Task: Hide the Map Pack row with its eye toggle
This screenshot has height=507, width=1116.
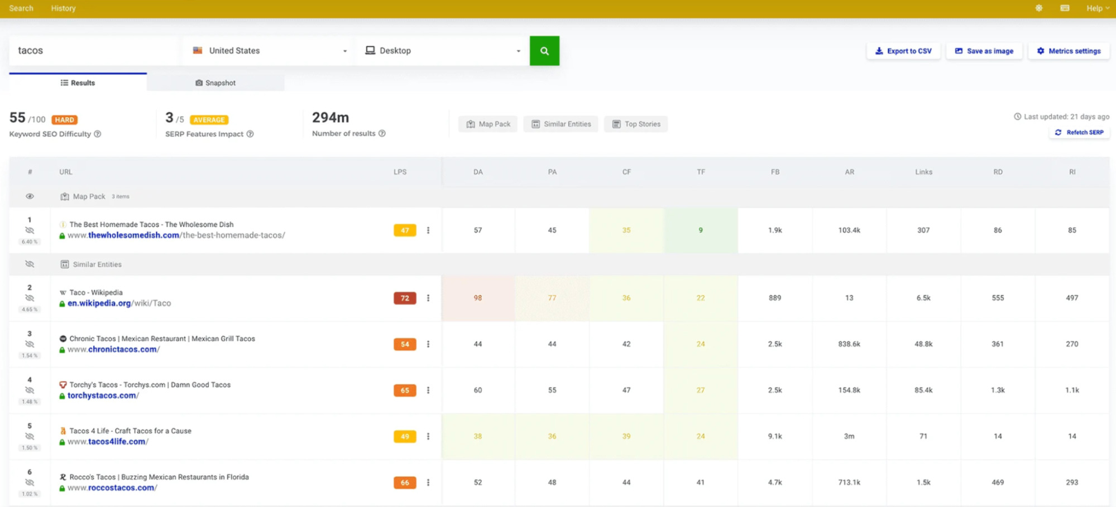Action: tap(30, 196)
